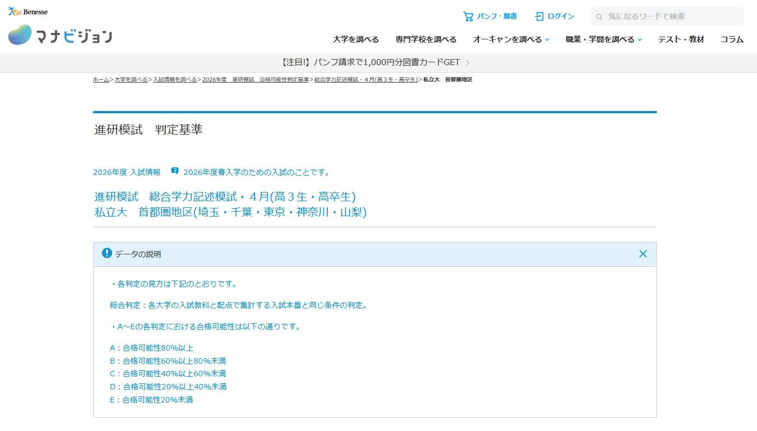This screenshot has height=431, width=757.
Task: Go to ホーム via the breadcrumb link
Action: [x=100, y=79]
